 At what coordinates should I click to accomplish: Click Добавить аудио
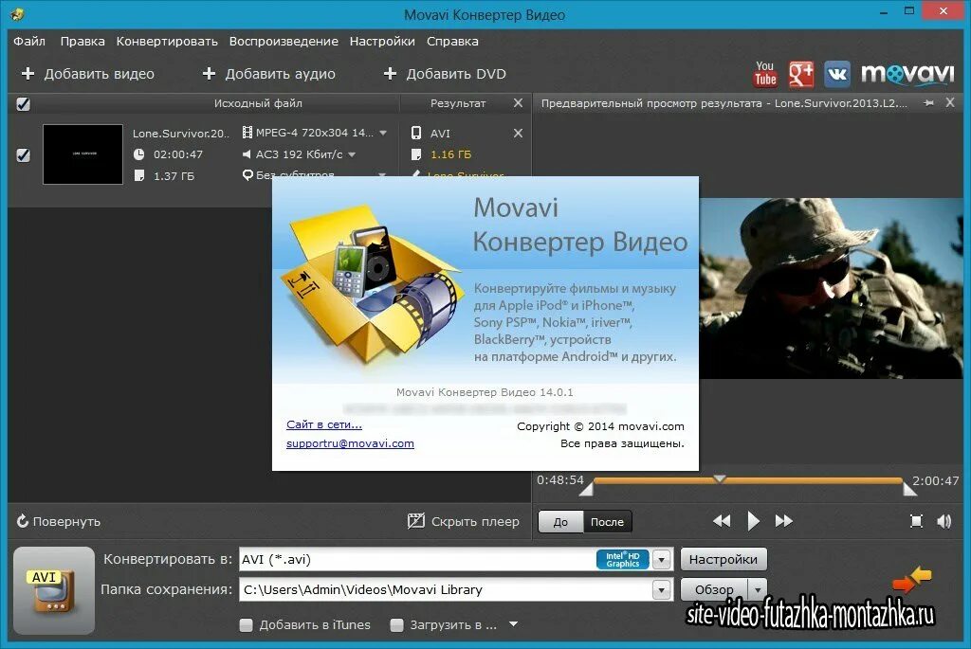click(269, 74)
